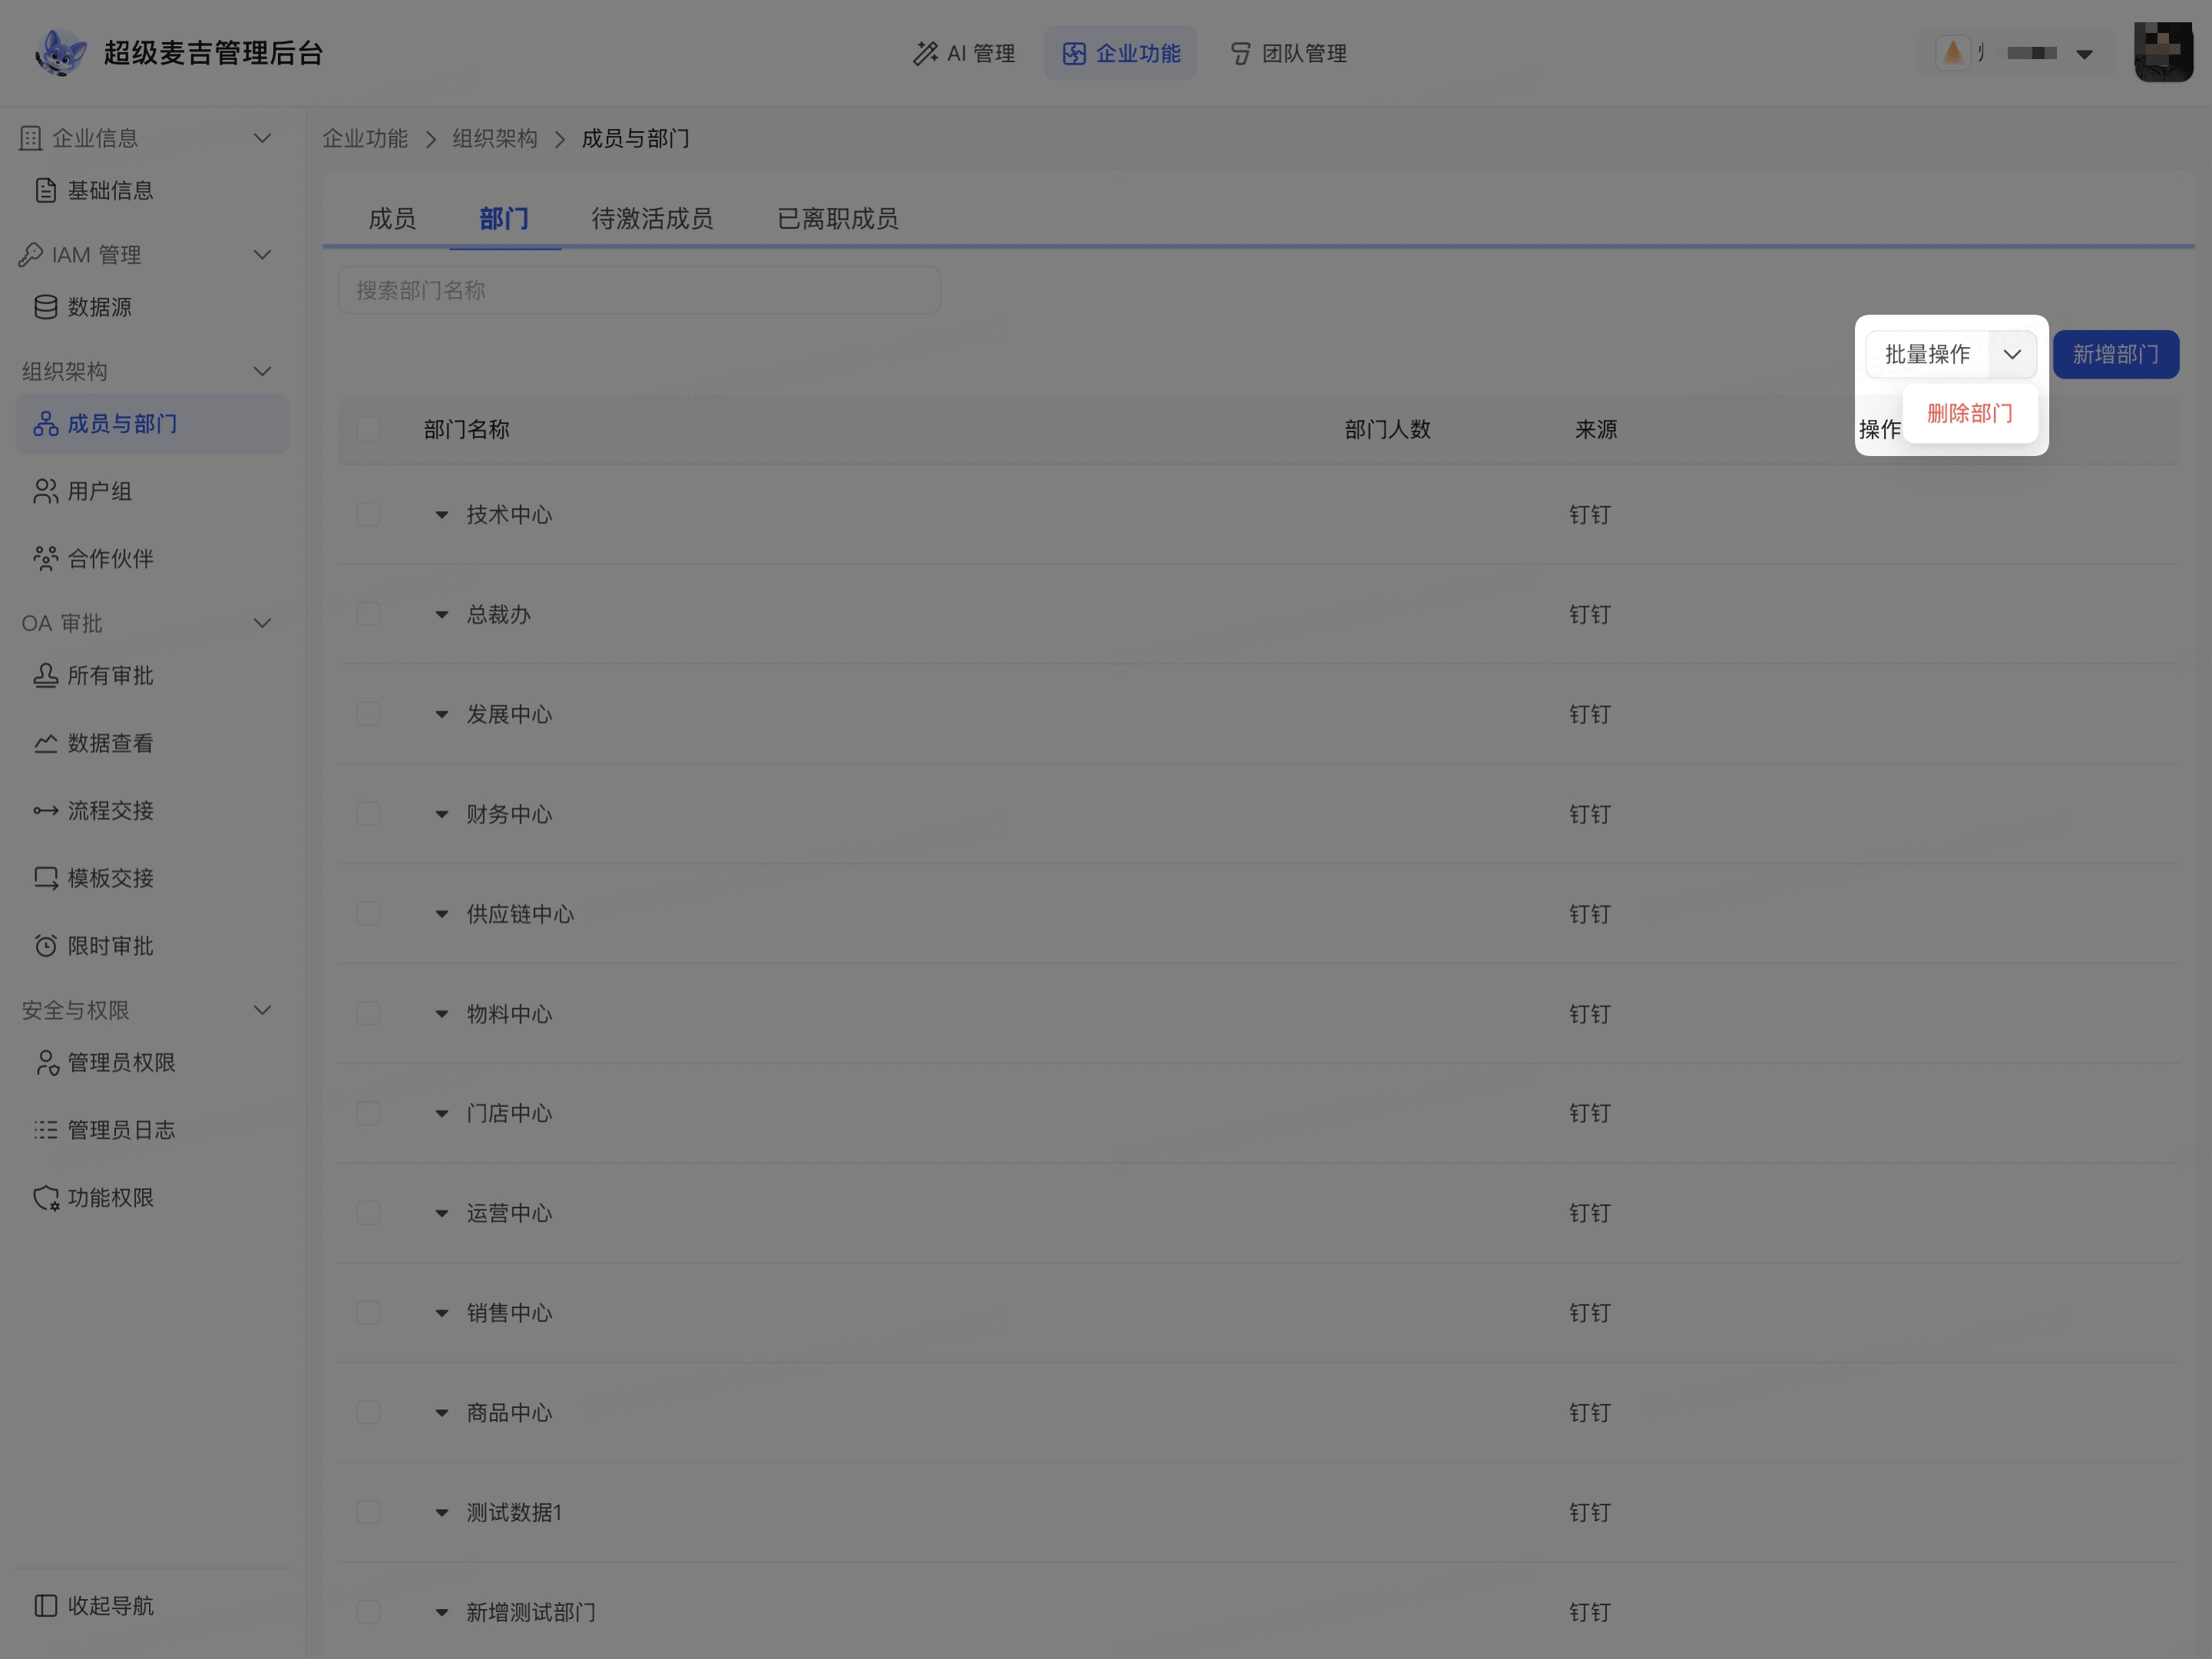Viewport: 2212px width, 1659px height.
Task: Click the 管理员日志 list icon
Action: pyautogui.click(x=45, y=1130)
